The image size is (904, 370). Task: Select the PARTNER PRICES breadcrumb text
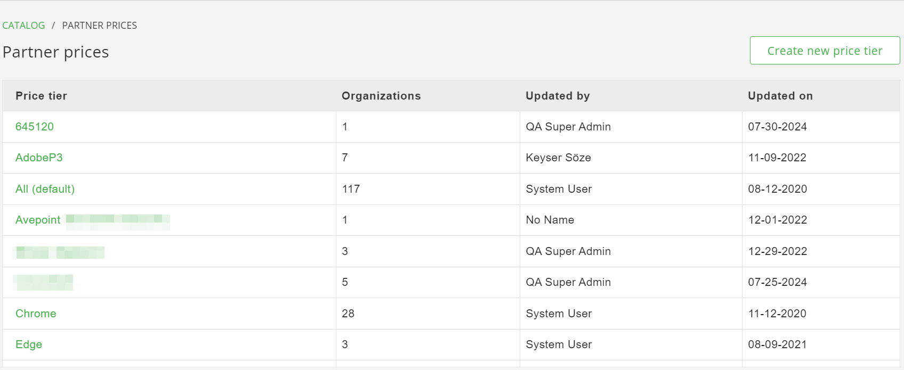100,26
